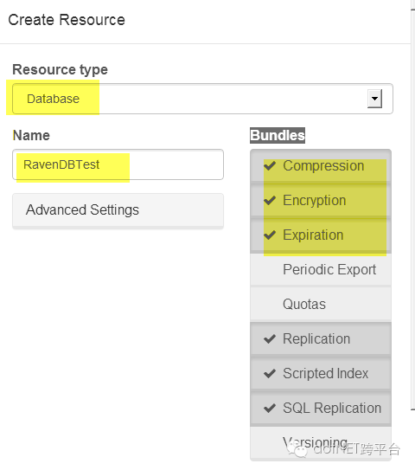Click the Name field label
This screenshot has width=415, height=470.
[31, 135]
